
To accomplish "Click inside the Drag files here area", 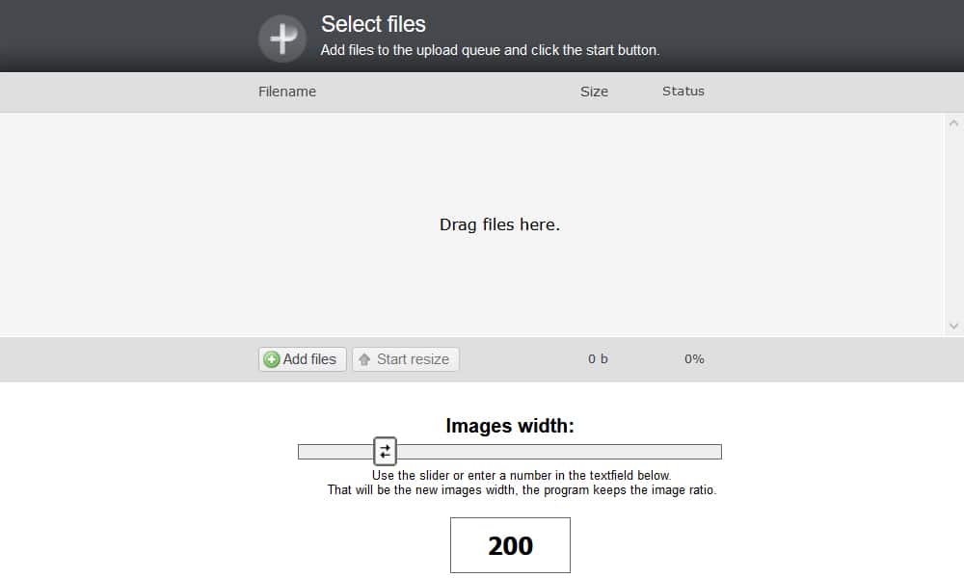I will [499, 224].
